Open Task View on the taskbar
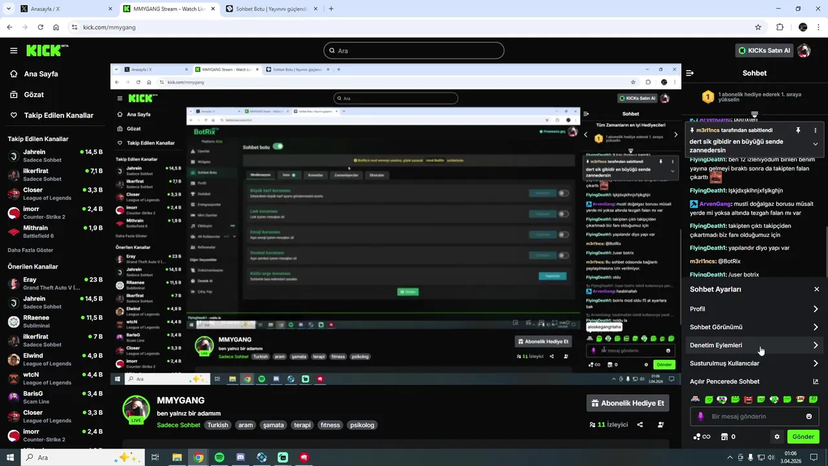 155,458
